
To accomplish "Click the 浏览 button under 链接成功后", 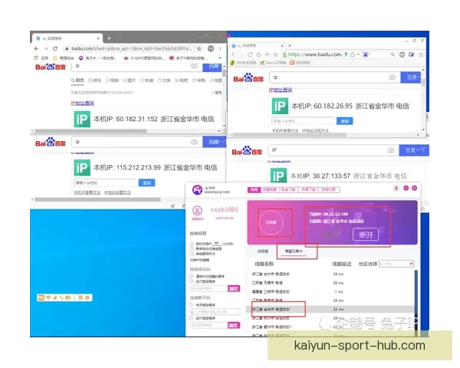I will pos(234,288).
